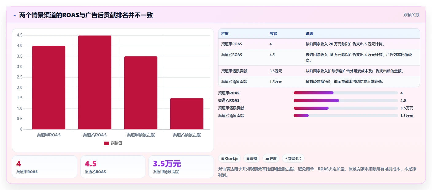
Task: Click the 说明 column header
Action: tap(309, 34)
